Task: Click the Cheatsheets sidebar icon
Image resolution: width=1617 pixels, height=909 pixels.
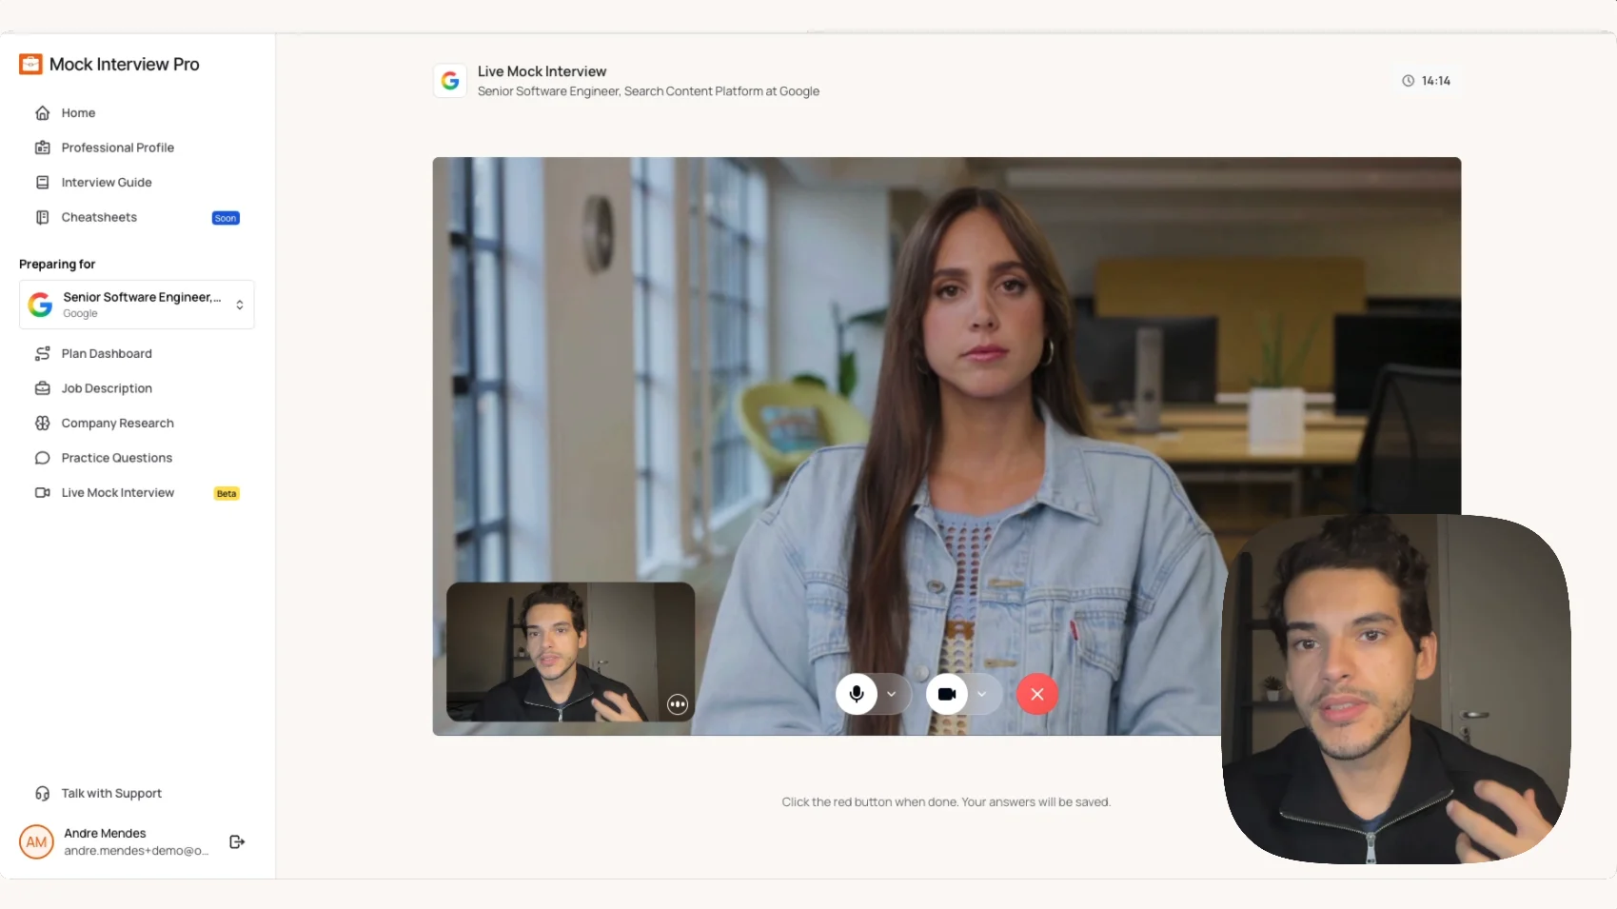Action: coord(44,217)
